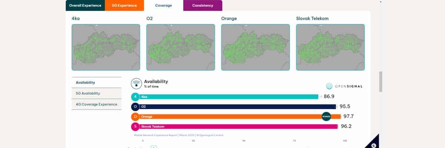445x148 pixels.
Task: Click the 4ka availability bar
Action: [x=228, y=97]
